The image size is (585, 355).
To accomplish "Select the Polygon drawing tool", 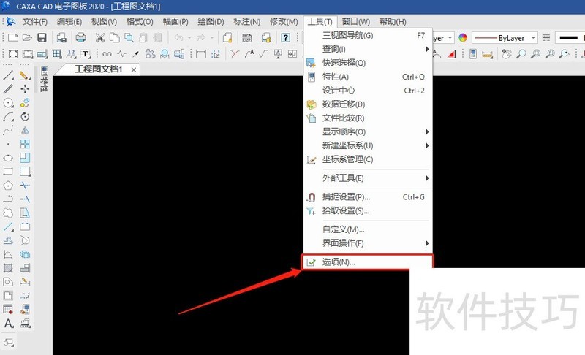I will tap(8, 186).
